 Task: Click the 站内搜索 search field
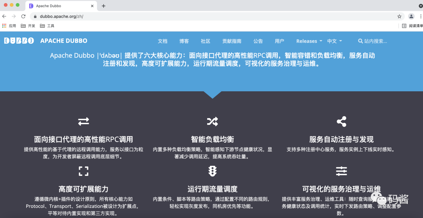pos(376,41)
